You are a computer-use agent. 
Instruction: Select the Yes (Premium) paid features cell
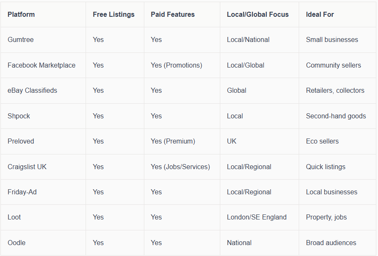[x=173, y=141]
